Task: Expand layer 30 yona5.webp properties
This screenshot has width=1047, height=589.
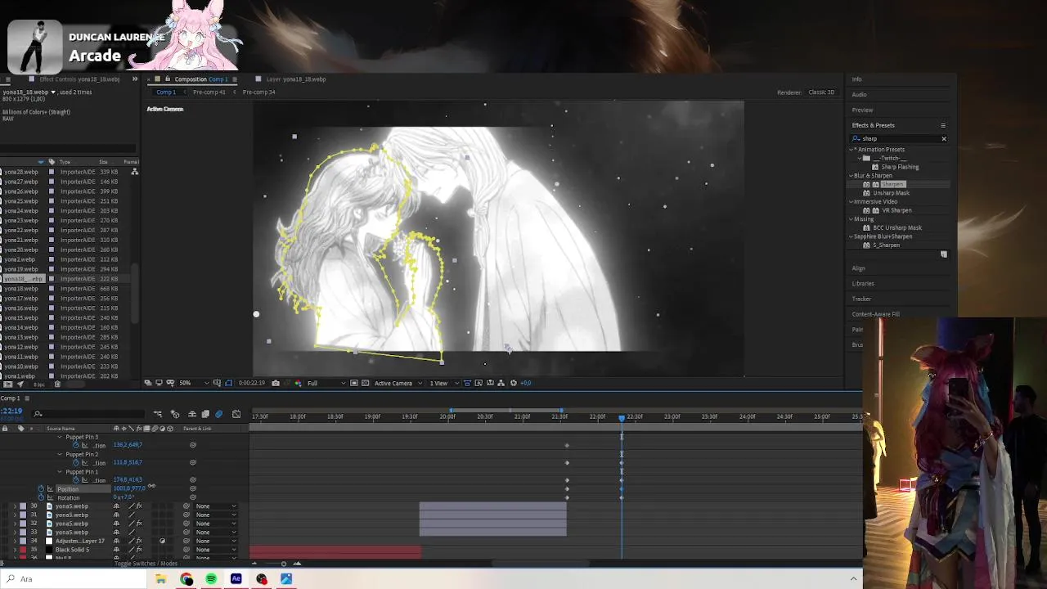Action: tap(14, 506)
